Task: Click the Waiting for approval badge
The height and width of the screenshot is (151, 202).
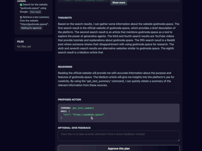Action: point(31,28)
